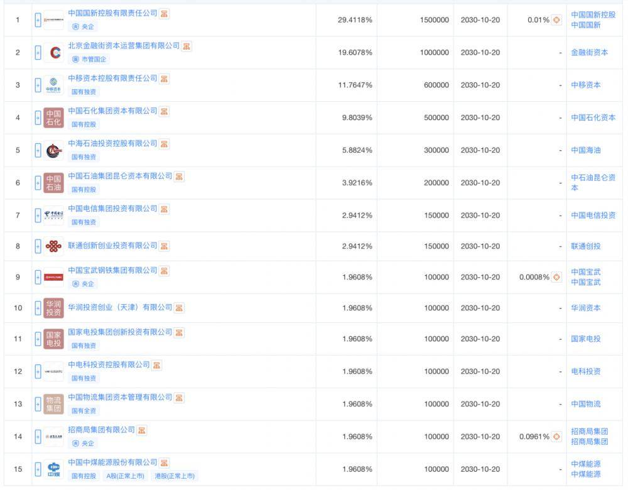Click equity chart icon beside 招商局集团有限公司

[142, 430]
